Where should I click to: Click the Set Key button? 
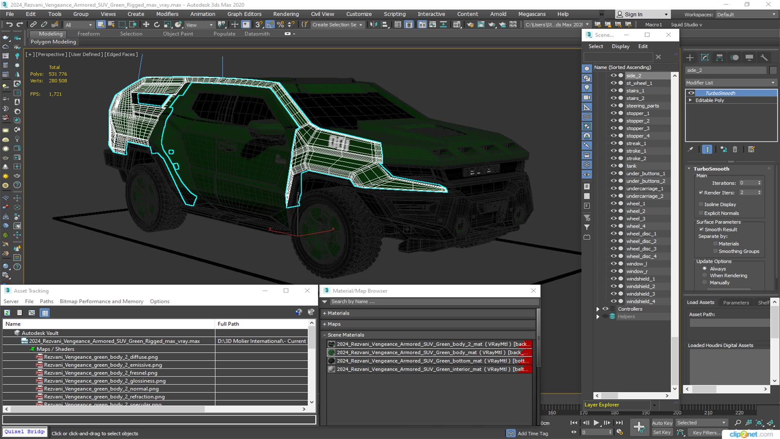[662, 432]
